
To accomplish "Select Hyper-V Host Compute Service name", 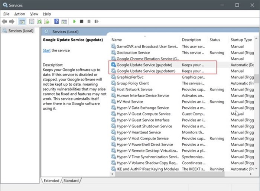I will coord(143,138).
